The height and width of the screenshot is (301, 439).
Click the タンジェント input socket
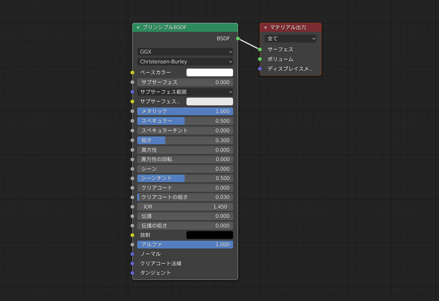(132, 273)
